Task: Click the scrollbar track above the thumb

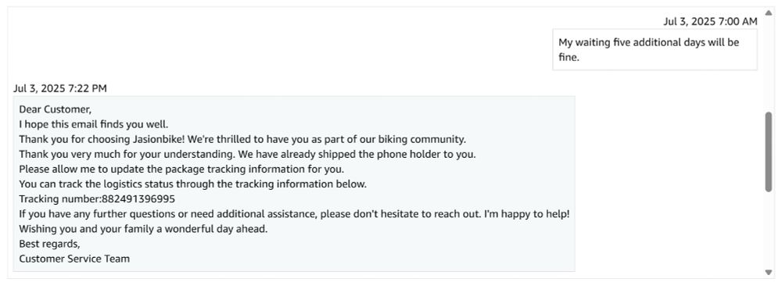Action: click(x=769, y=64)
